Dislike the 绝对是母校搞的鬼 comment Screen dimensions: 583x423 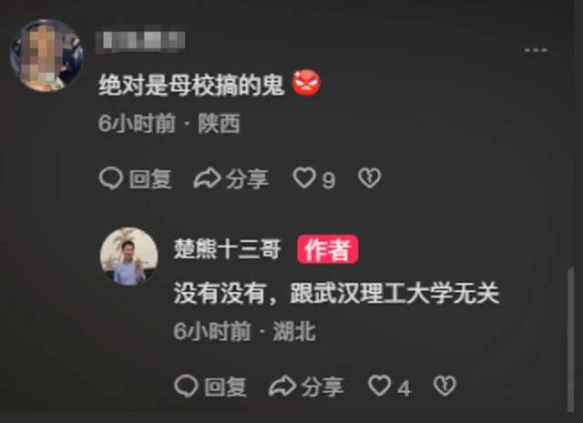[370, 178]
